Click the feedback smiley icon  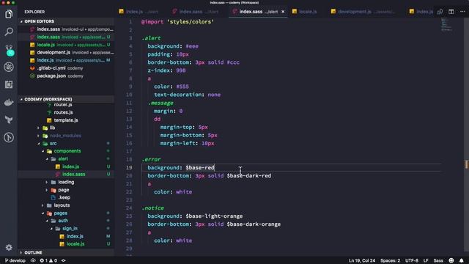(451, 260)
